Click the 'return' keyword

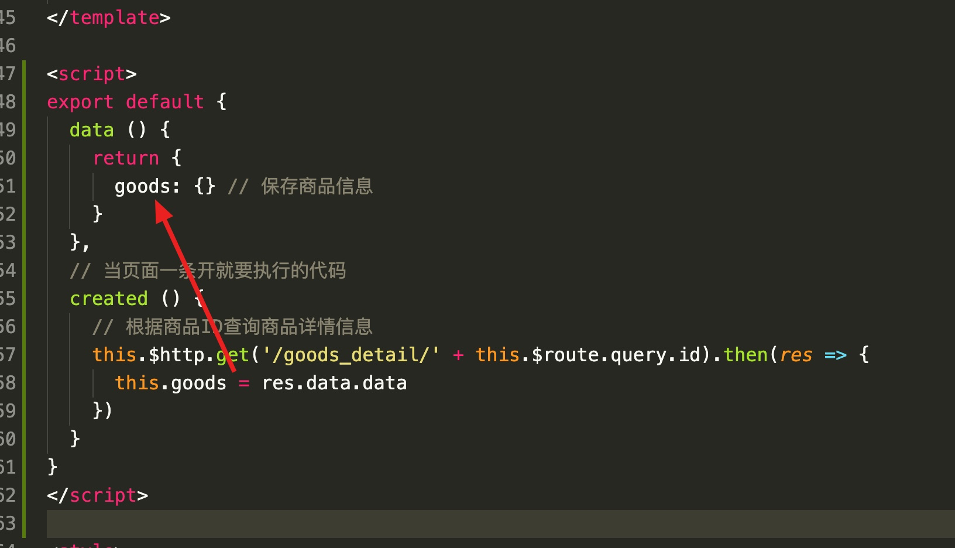coord(126,158)
